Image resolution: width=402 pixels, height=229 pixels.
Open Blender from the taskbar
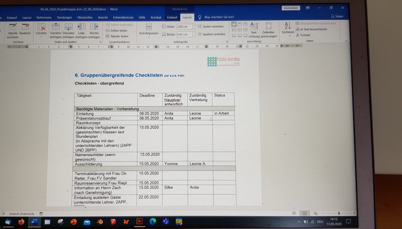(100, 222)
